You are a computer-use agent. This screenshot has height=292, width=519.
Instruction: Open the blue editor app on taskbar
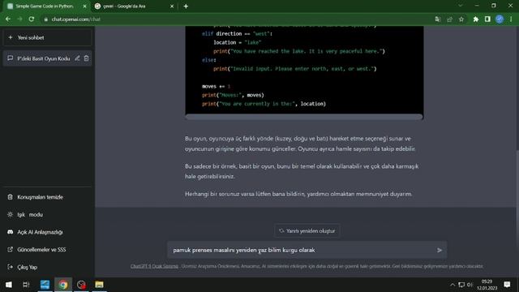45,285
